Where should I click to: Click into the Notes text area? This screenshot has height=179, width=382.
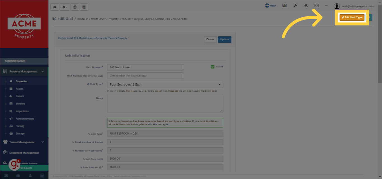(x=165, y=103)
